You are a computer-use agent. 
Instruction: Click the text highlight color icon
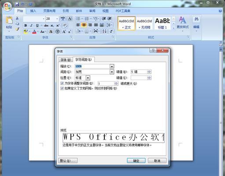pyautogui.click(x=26, y=31)
